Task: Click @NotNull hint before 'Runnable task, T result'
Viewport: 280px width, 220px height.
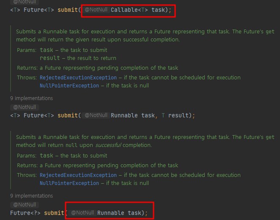Action: [96, 115]
